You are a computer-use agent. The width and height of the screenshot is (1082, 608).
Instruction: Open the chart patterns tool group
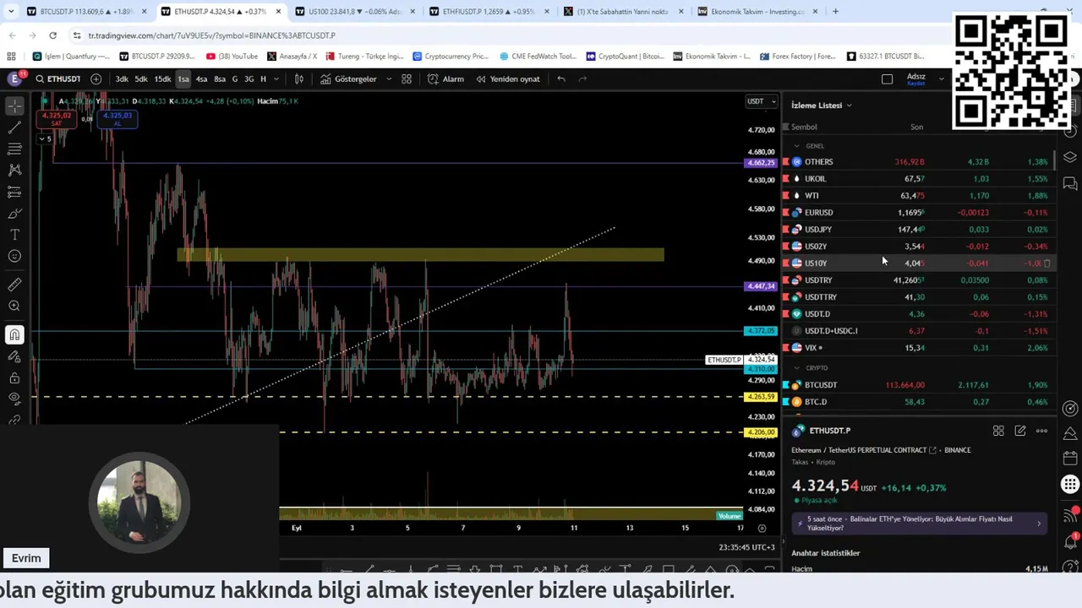click(x=14, y=170)
